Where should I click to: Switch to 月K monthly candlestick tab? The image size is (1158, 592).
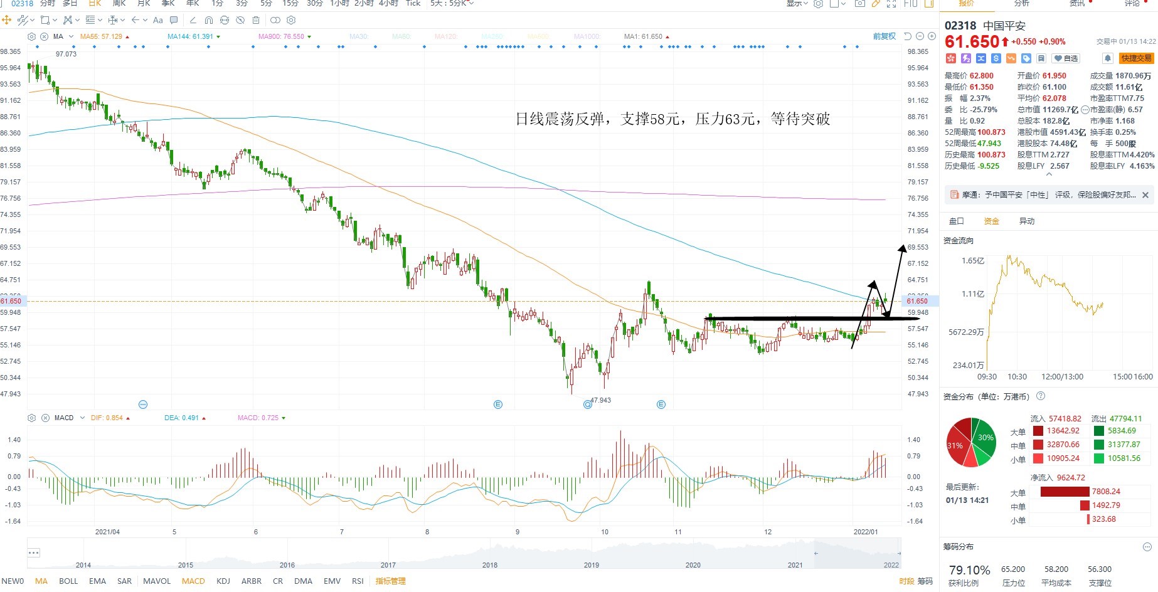coord(144,4)
